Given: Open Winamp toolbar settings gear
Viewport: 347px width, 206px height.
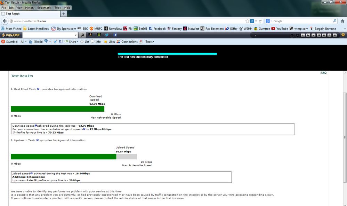Looking at the screenshot, I should click(343, 35).
